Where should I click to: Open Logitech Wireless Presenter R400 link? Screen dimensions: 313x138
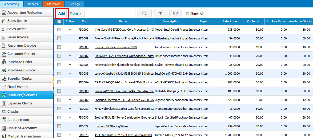[x=116, y=47]
